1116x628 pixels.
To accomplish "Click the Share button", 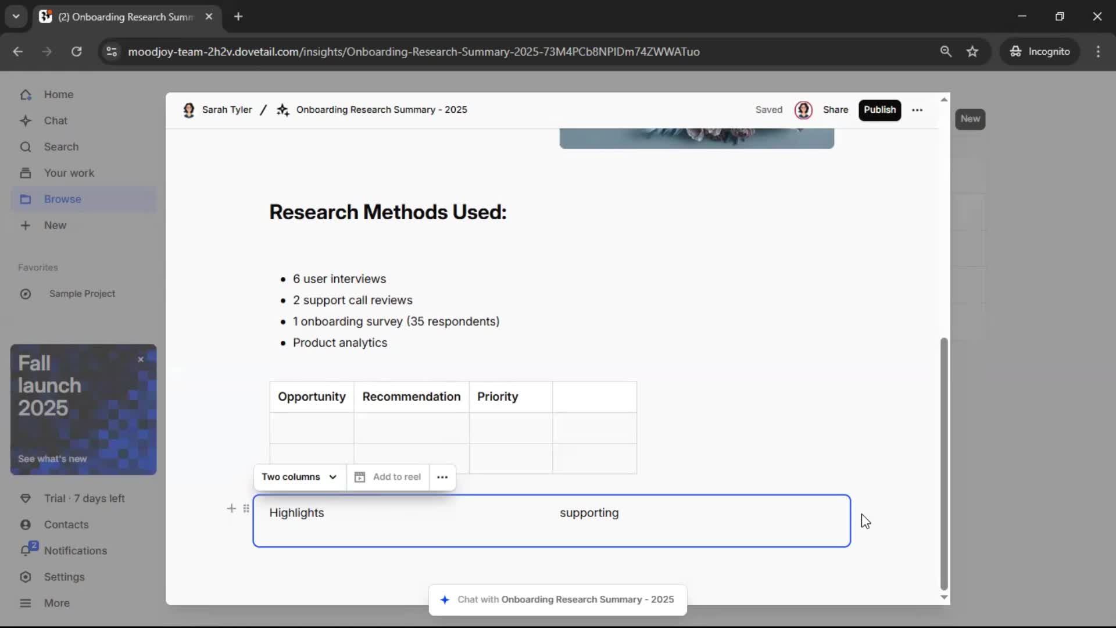I will pos(835,110).
